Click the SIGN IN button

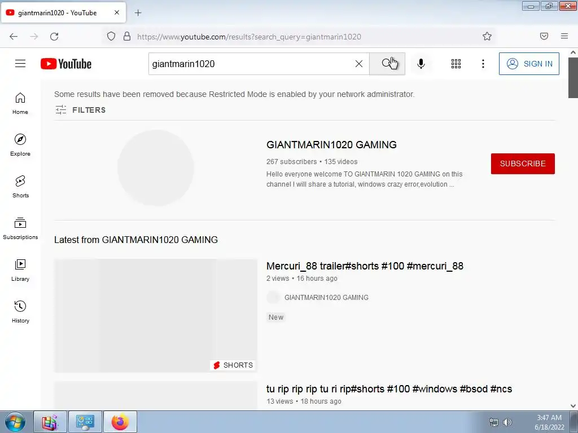coord(529,64)
